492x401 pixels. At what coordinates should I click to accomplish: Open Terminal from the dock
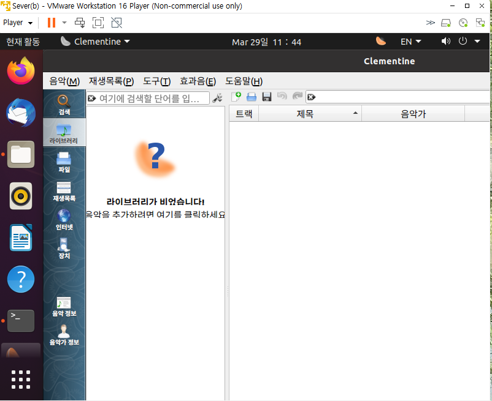point(21,321)
